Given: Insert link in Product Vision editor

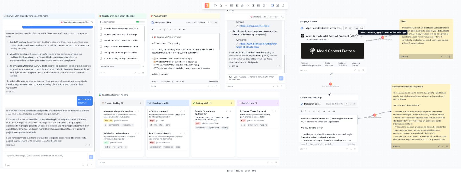Looking at the screenshot, I should point(165,30).
